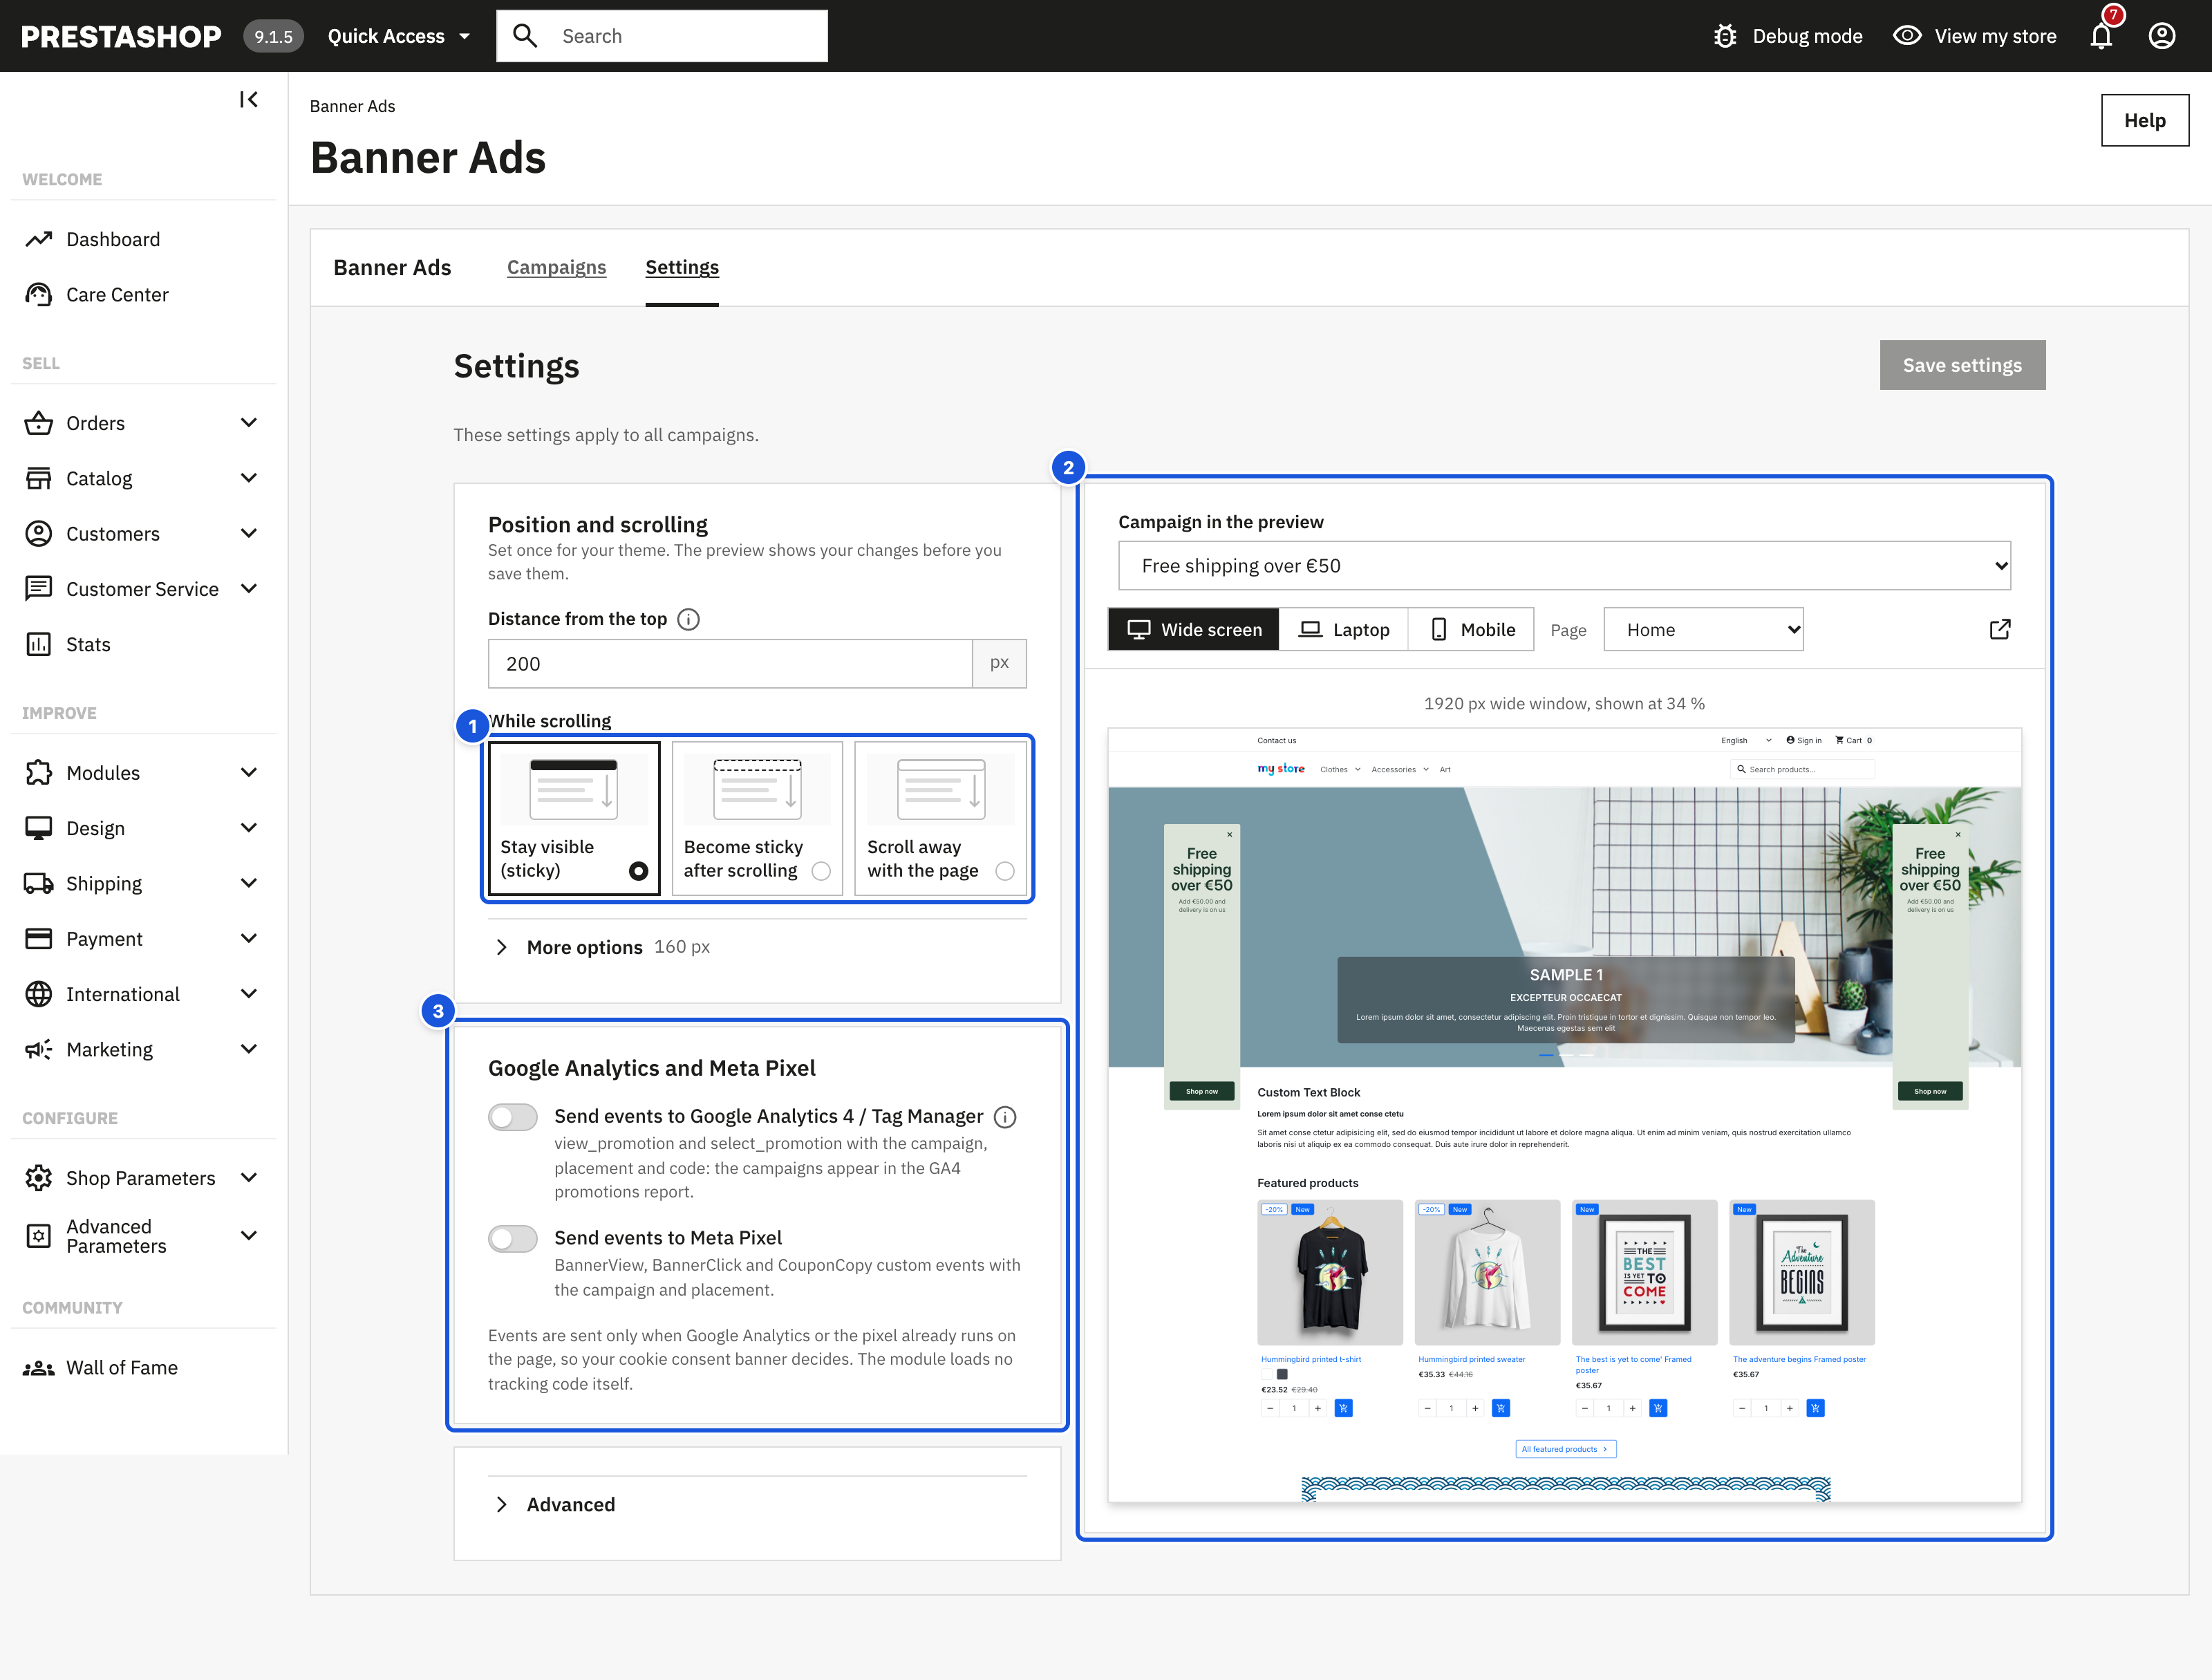Click Banner Ads breadcrumb text
Screen dimensions: 2212x1680
[352, 106]
